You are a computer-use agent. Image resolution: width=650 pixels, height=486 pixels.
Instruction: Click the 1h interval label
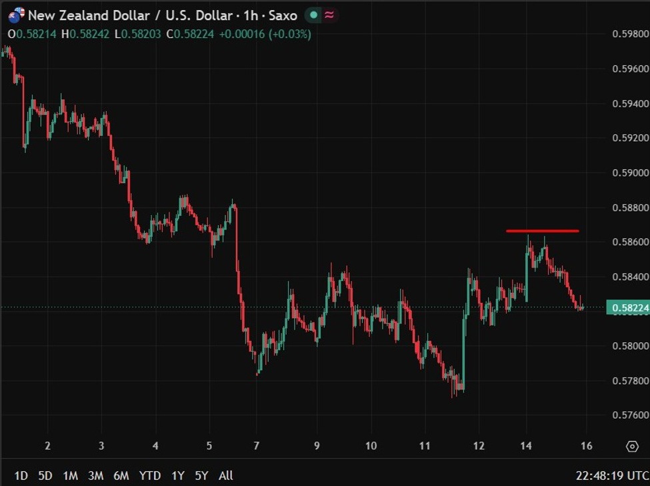point(251,16)
